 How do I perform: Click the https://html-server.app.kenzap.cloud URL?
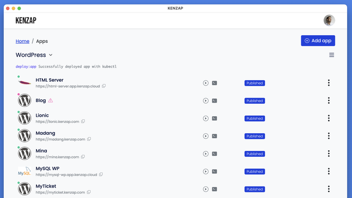click(x=68, y=86)
